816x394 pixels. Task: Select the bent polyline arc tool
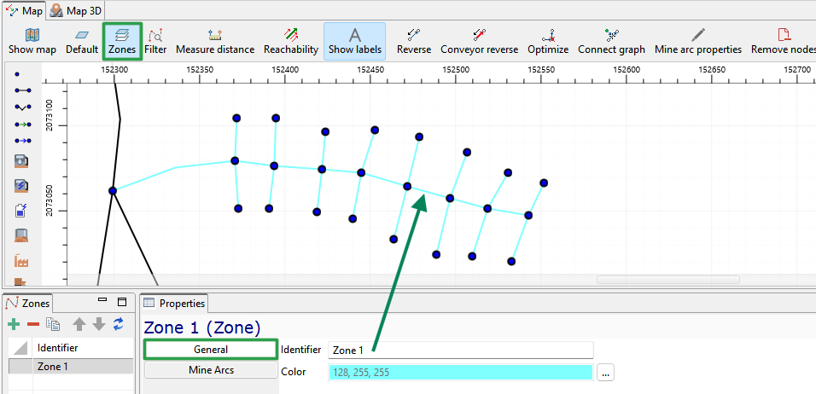(x=23, y=107)
